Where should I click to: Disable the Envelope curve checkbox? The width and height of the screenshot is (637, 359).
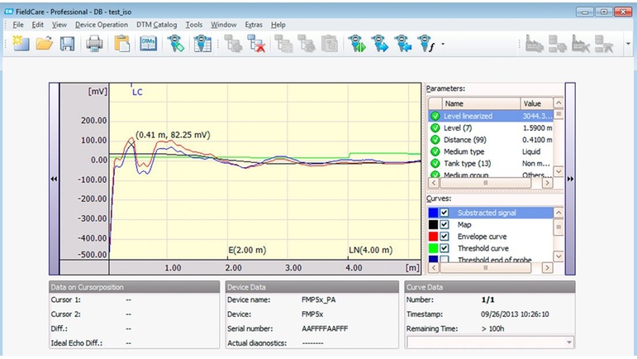[444, 237]
